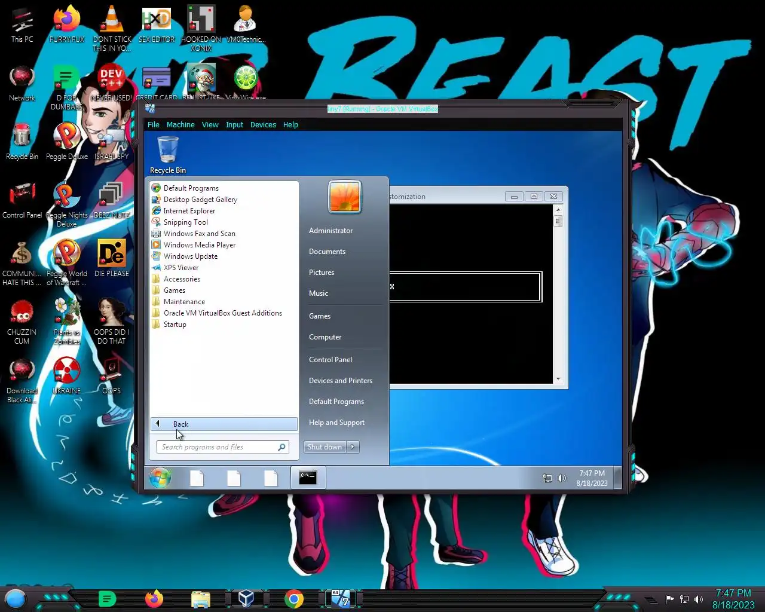Expand the Startup folder

tap(224, 325)
